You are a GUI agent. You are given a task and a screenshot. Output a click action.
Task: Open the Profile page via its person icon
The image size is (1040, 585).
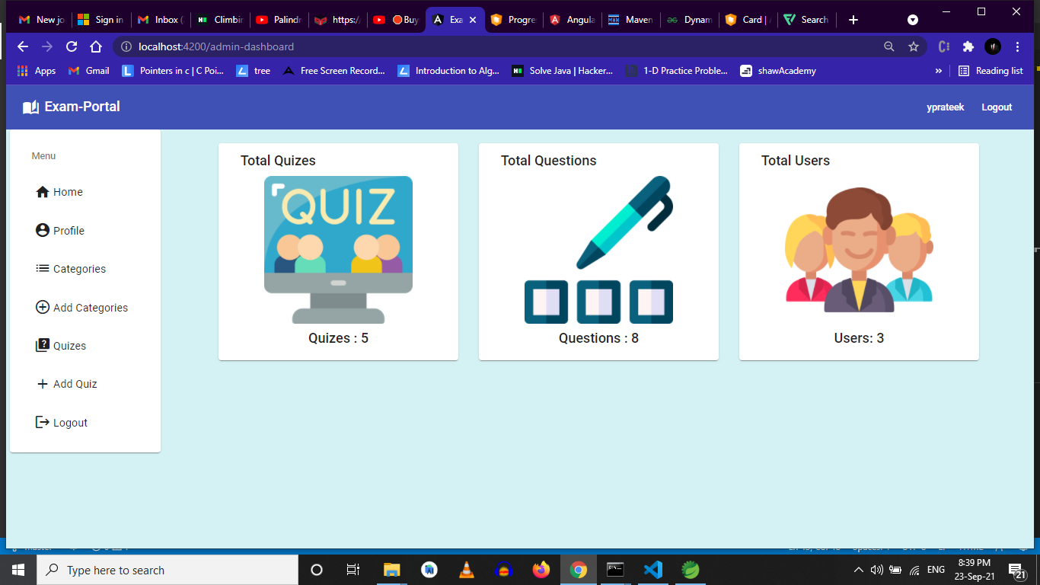click(x=42, y=230)
